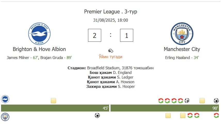Click the Premier League 3-тур heading
221x128 pixels.
[111, 12]
